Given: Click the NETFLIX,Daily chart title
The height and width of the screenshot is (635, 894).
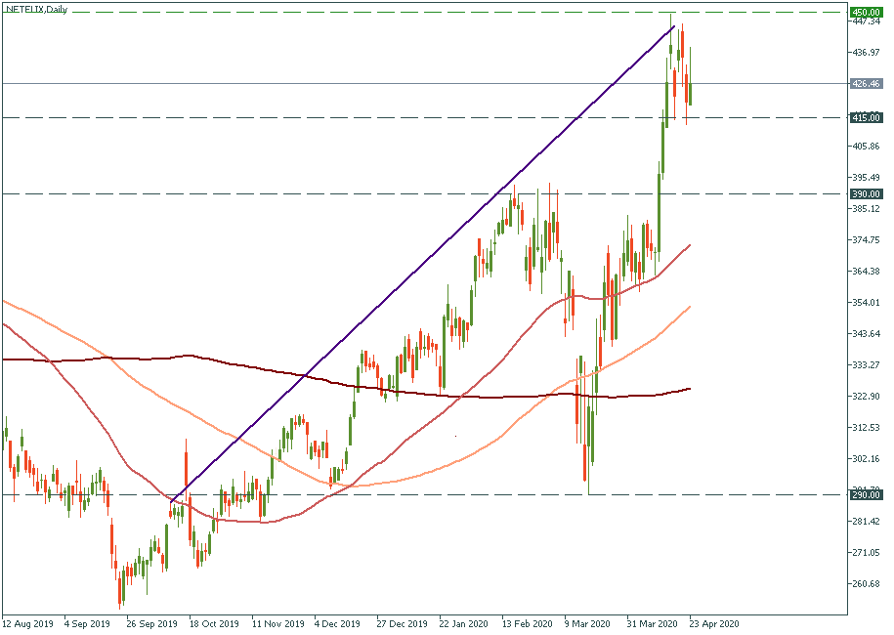Looking at the screenshot, I should [x=41, y=8].
